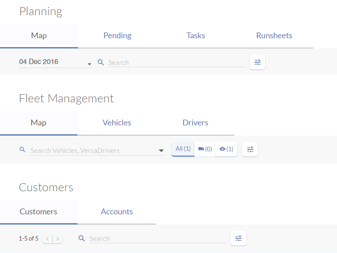Open the 04 Dec 2016 date dropdown
Screen dimensions: 337x253
pos(89,64)
